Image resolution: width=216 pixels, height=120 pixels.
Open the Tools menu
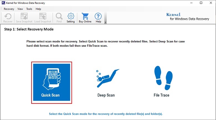pyautogui.click(x=29, y=9)
